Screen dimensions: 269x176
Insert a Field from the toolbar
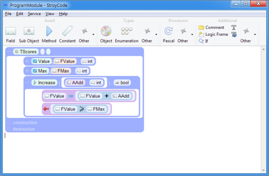tap(11, 35)
